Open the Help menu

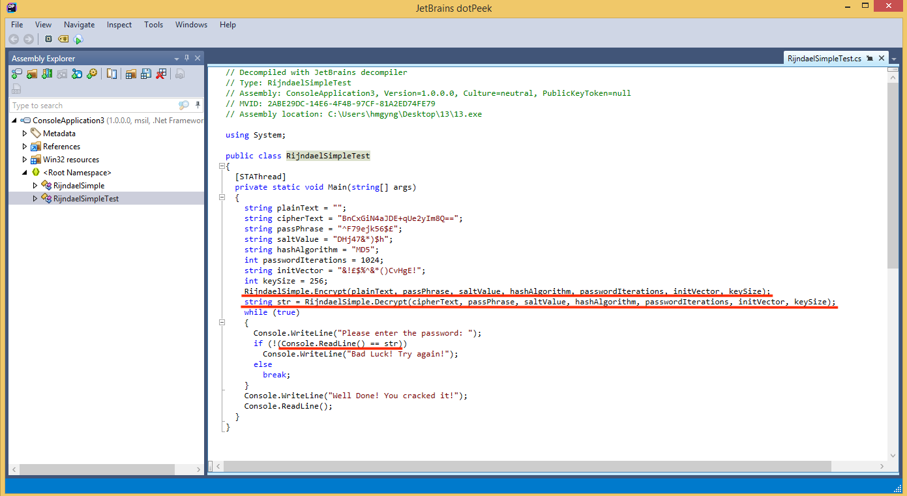[228, 24]
